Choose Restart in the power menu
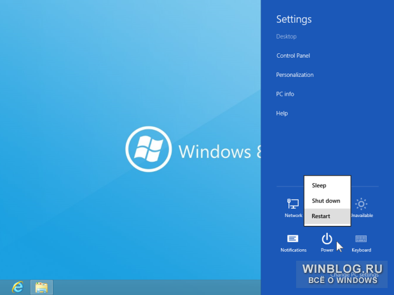 click(327, 216)
